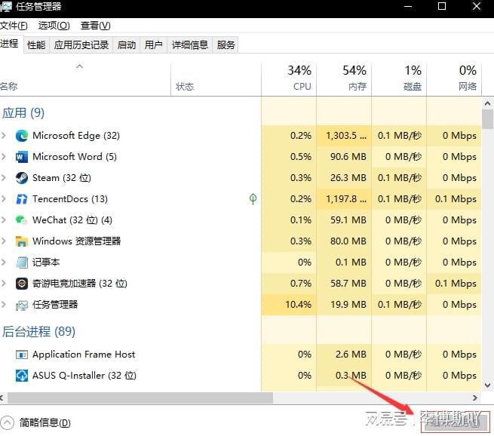Expand the 任务管理器 process group
Image resolution: width=494 pixels, height=436 pixels.
coord(4,304)
